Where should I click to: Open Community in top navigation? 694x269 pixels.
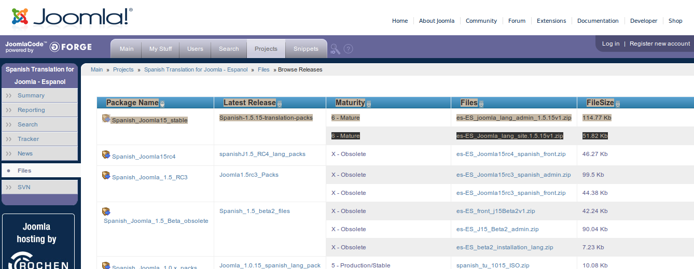click(x=481, y=21)
